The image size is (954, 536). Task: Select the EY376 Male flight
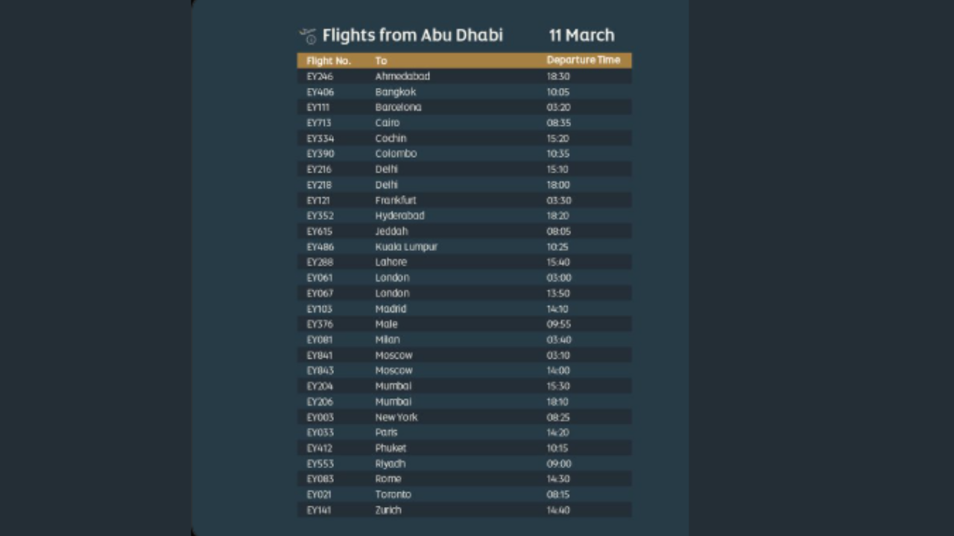coord(320,325)
